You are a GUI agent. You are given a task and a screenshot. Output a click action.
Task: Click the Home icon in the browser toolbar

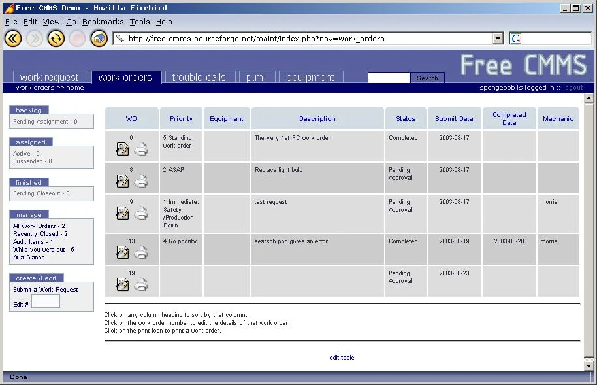tap(98, 38)
